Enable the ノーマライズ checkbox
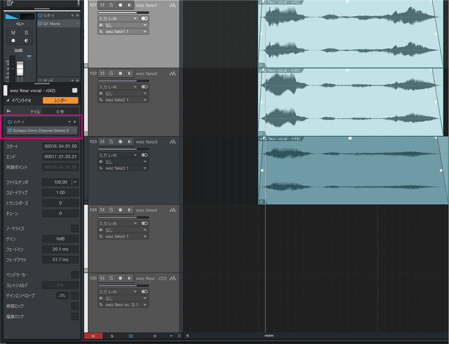 75,228
